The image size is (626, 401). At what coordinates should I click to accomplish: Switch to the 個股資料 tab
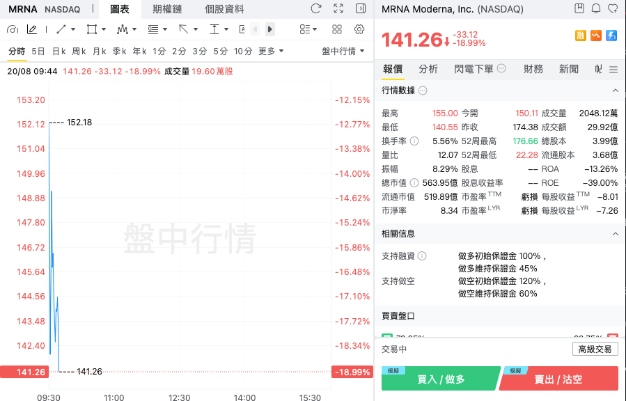click(224, 9)
